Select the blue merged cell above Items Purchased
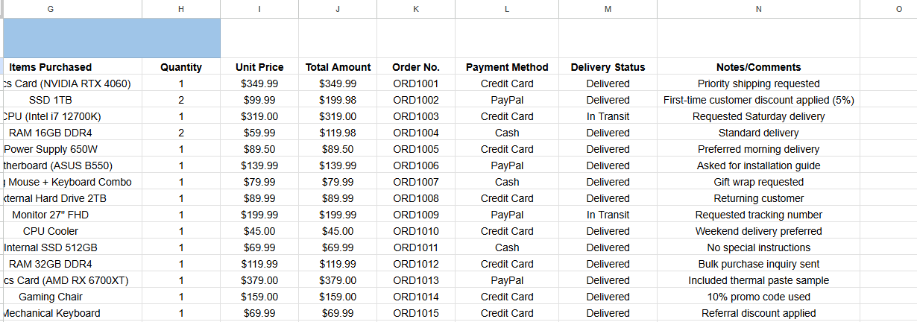This screenshot has height=322, width=917. pyautogui.click(x=112, y=38)
